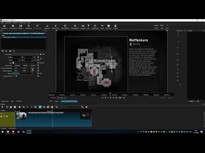Split clip at playhead icon
Image resolution: width=205 pixels, height=153 pixels.
point(35,107)
